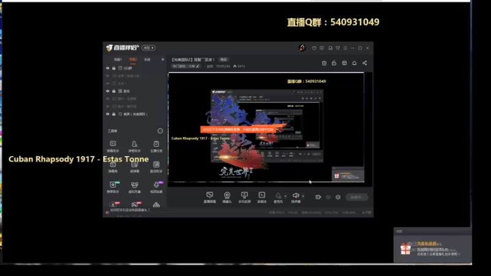Click the gift icon in the notification popup
Image resolution: width=491 pixels, height=276 pixels.
click(x=406, y=249)
